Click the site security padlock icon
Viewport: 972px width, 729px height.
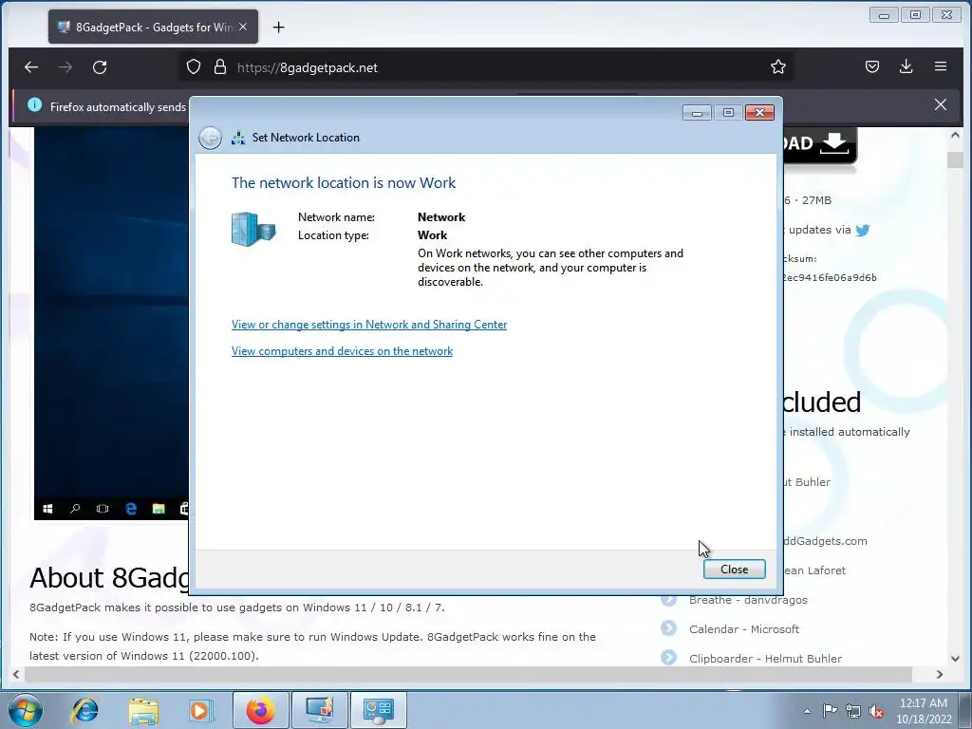point(219,67)
